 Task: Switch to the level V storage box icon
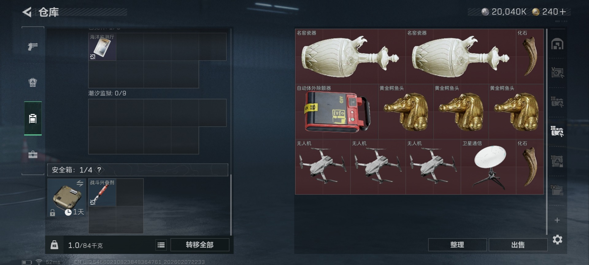[x=557, y=73]
